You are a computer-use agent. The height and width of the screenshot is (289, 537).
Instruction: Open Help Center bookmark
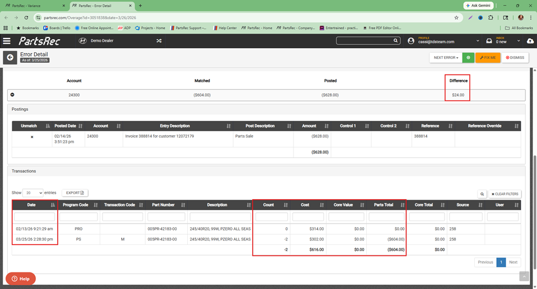tap(225, 28)
